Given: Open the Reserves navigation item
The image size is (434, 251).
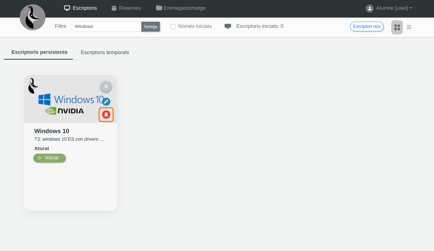Looking at the screenshot, I should click(x=126, y=8).
